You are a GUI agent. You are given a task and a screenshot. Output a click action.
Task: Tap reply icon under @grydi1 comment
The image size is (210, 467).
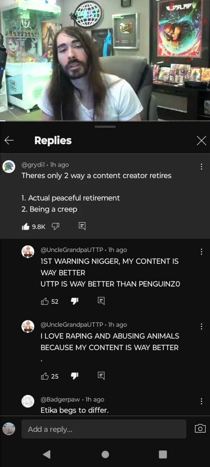click(x=82, y=226)
